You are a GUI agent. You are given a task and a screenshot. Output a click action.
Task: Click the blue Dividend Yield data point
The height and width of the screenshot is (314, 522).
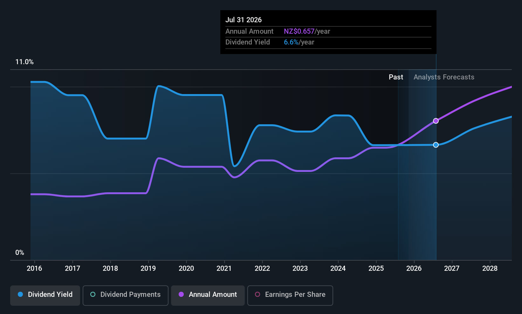pos(436,145)
